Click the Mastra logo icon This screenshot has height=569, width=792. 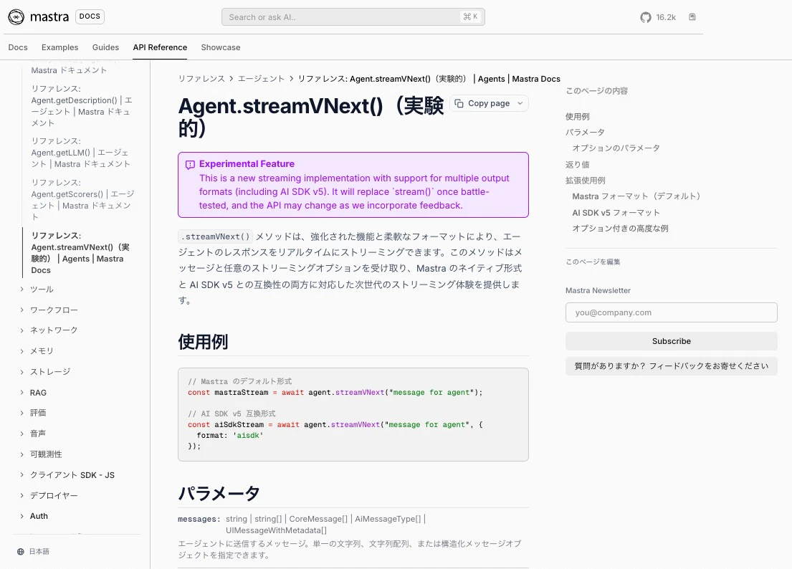[16, 16]
